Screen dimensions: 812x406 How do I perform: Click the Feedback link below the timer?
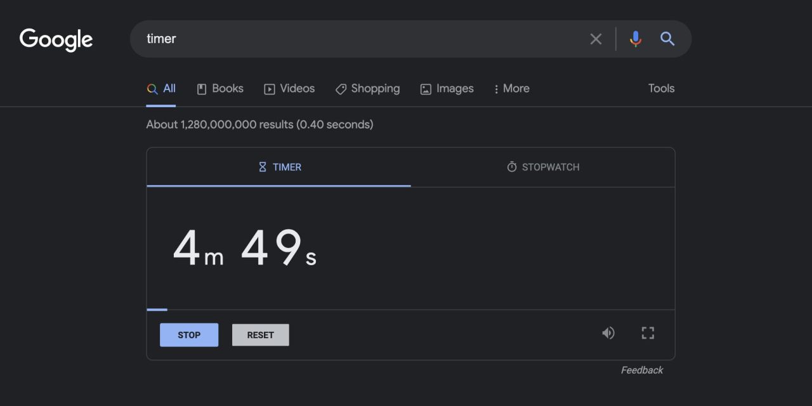[641, 370]
